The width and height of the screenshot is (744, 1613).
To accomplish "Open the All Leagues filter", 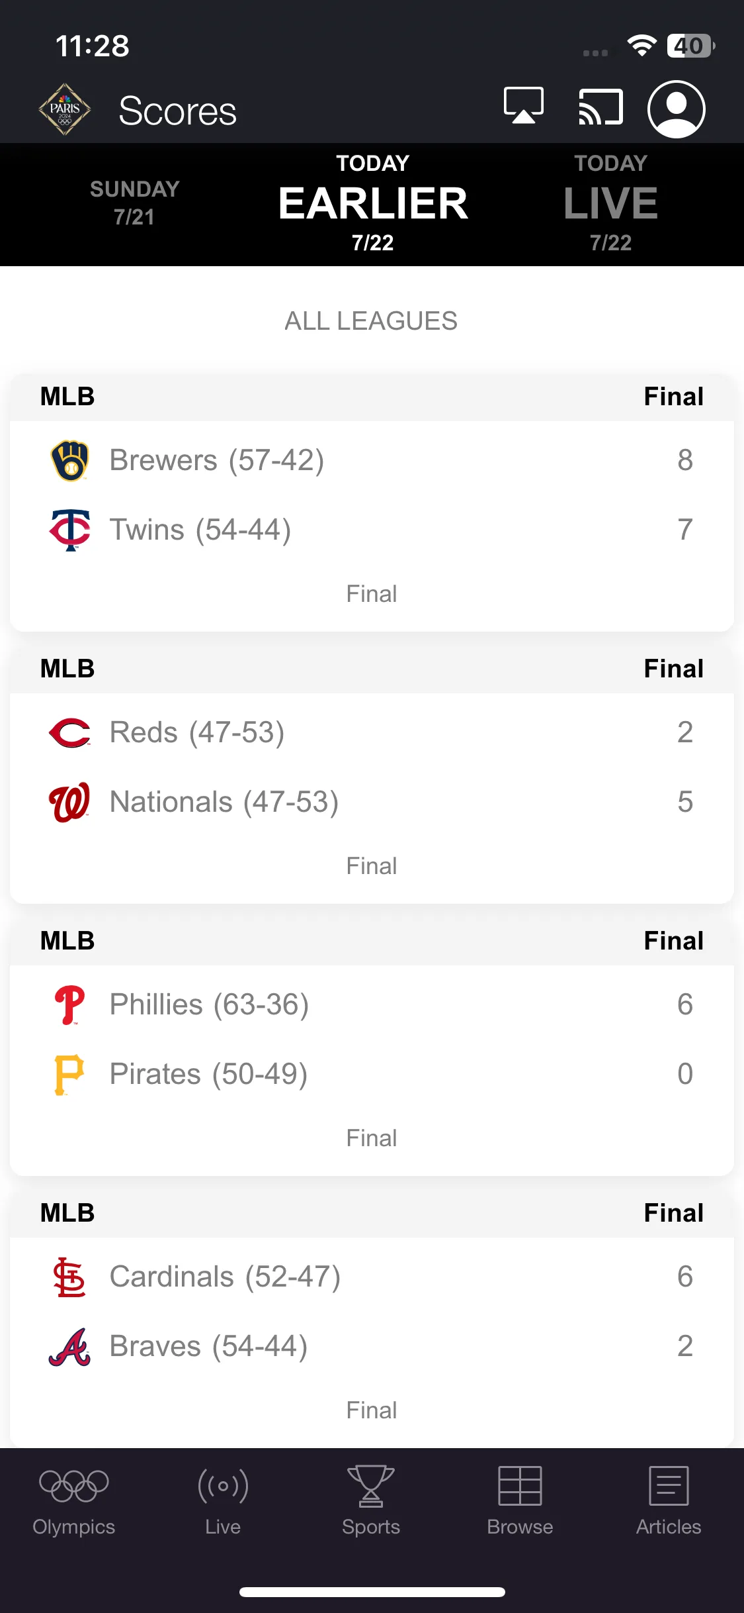I will tap(371, 321).
